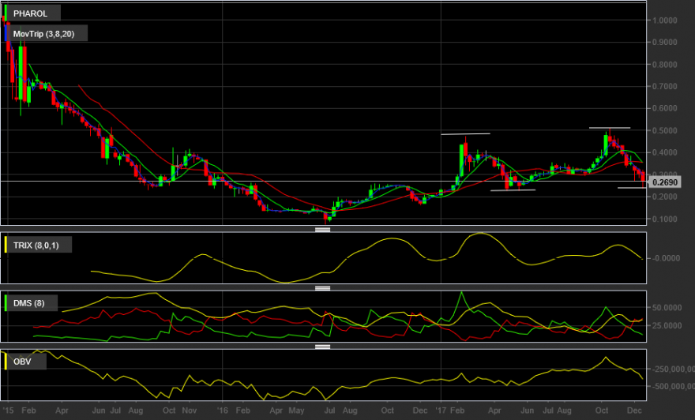Grab the divider handle between price and TRIX panels
Image resolution: width=695 pixels, height=420 pixels.
click(323, 230)
